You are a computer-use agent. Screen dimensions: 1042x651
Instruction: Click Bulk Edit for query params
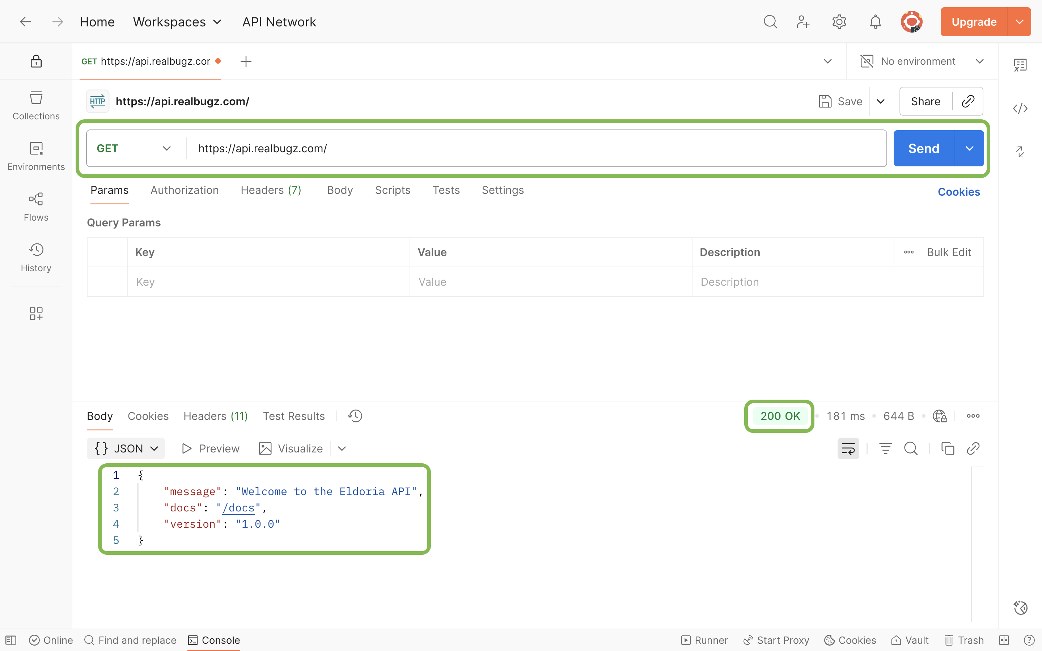(949, 252)
